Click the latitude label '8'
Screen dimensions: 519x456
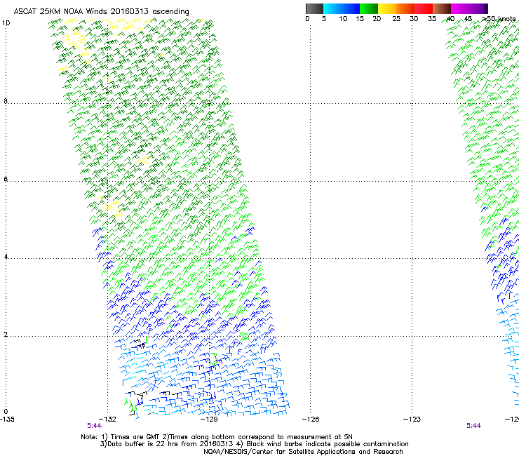(x=6, y=101)
